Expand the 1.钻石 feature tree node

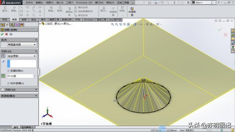tap(40, 23)
